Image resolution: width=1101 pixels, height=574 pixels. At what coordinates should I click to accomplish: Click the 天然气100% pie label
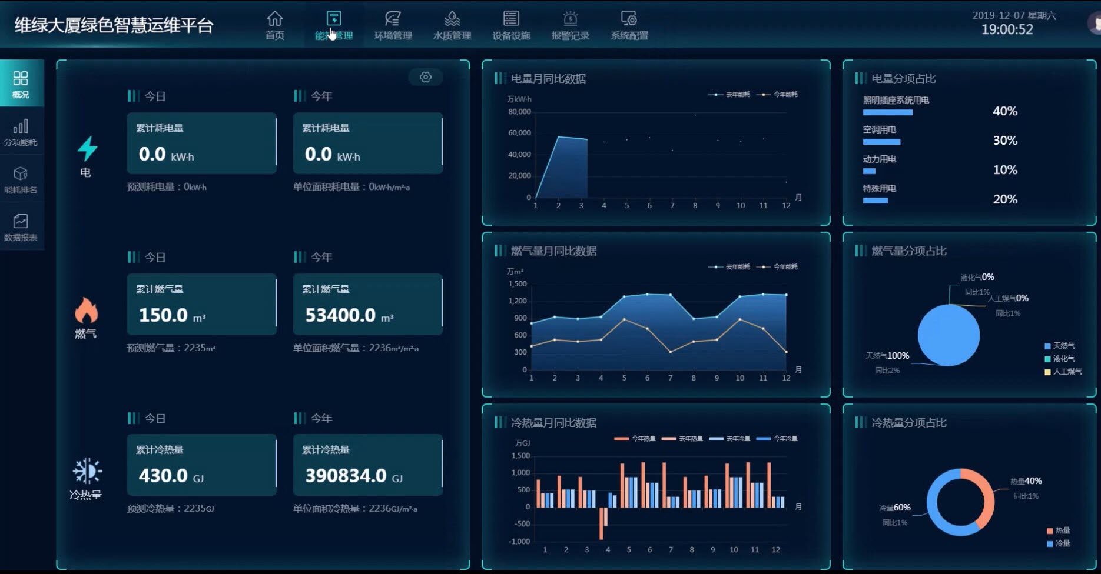[887, 356]
